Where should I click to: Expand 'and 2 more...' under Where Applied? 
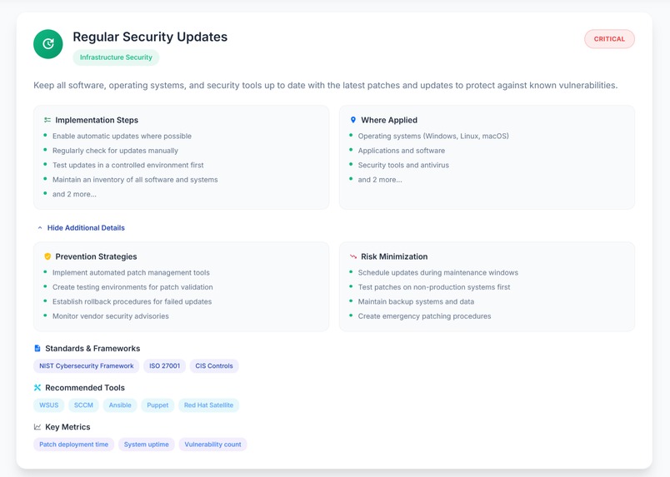[x=380, y=180]
